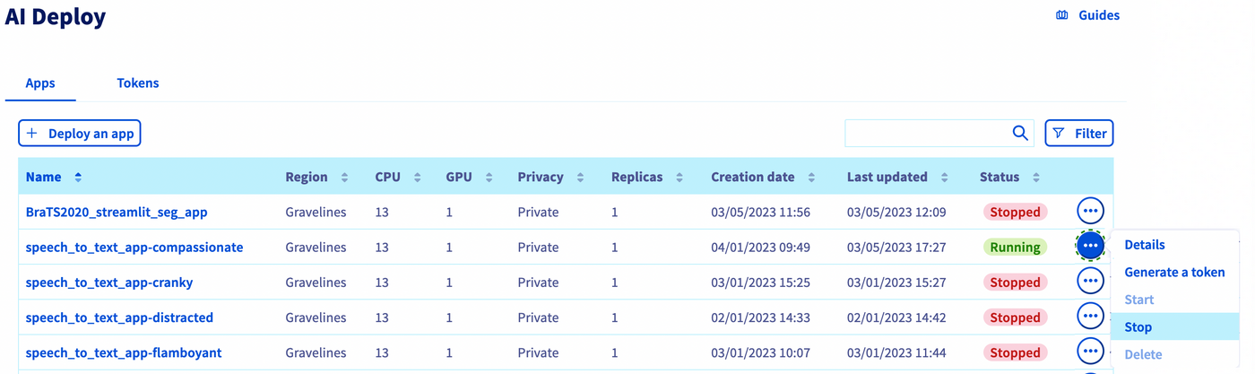
Task: Sort by Region column arrows
Action: pyautogui.click(x=344, y=178)
